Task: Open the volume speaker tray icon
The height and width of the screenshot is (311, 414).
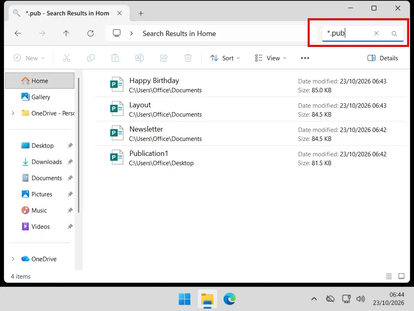Action: (x=361, y=299)
